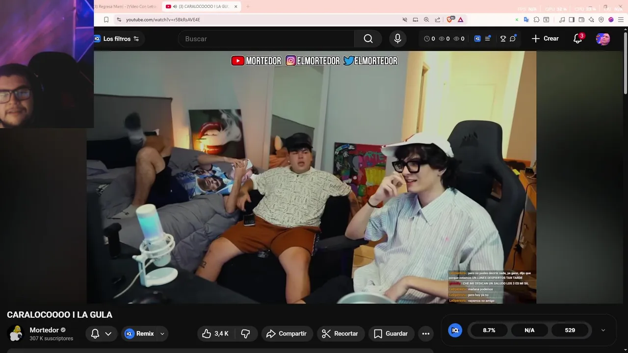Expand the Remix dropdown arrow
This screenshot has height=353, width=628.
[x=162, y=333]
